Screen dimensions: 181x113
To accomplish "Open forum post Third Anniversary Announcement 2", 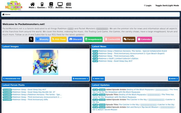I will click(x=37, y=97).
